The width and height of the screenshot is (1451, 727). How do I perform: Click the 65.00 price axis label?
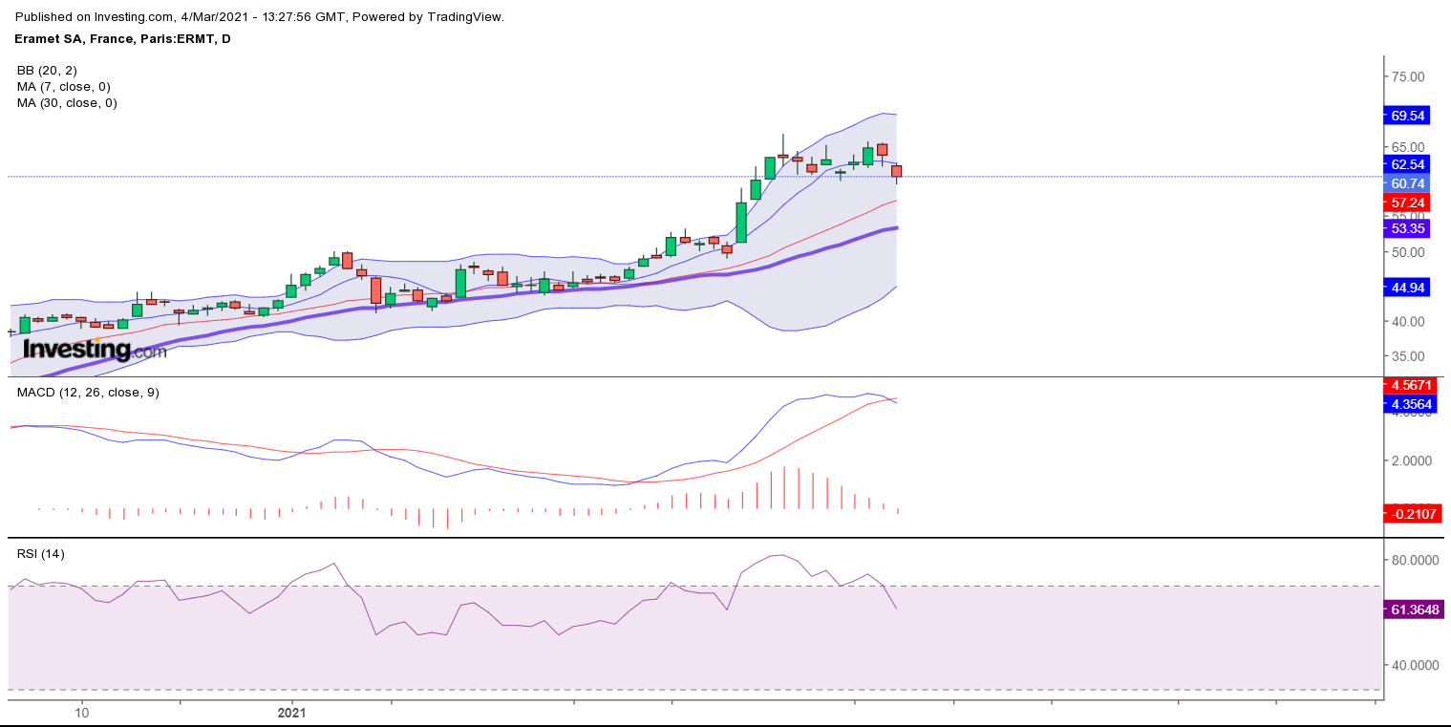[x=1408, y=147]
